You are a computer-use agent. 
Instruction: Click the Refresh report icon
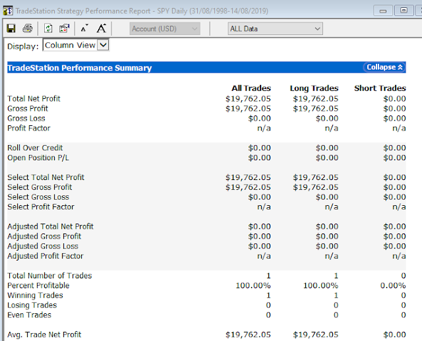point(48,28)
